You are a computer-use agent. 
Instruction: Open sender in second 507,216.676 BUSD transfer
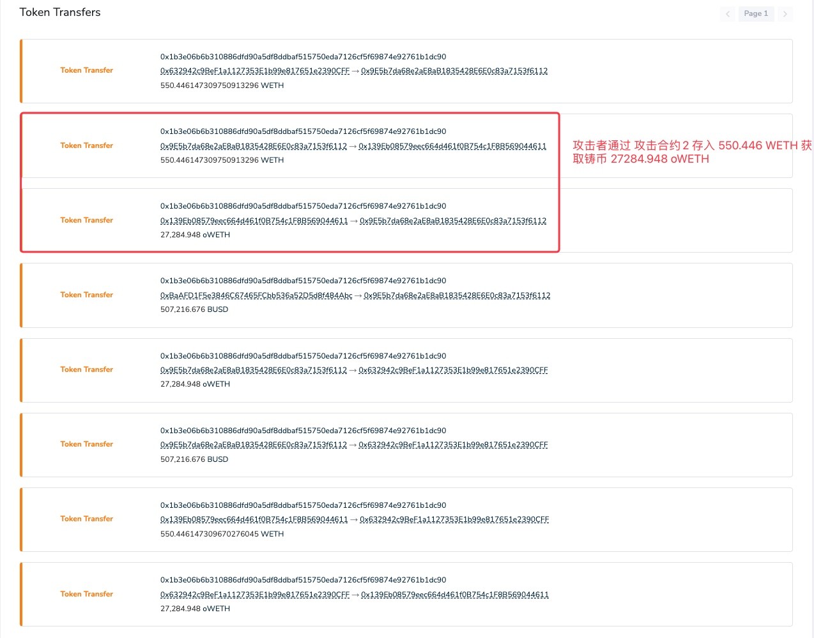(254, 445)
